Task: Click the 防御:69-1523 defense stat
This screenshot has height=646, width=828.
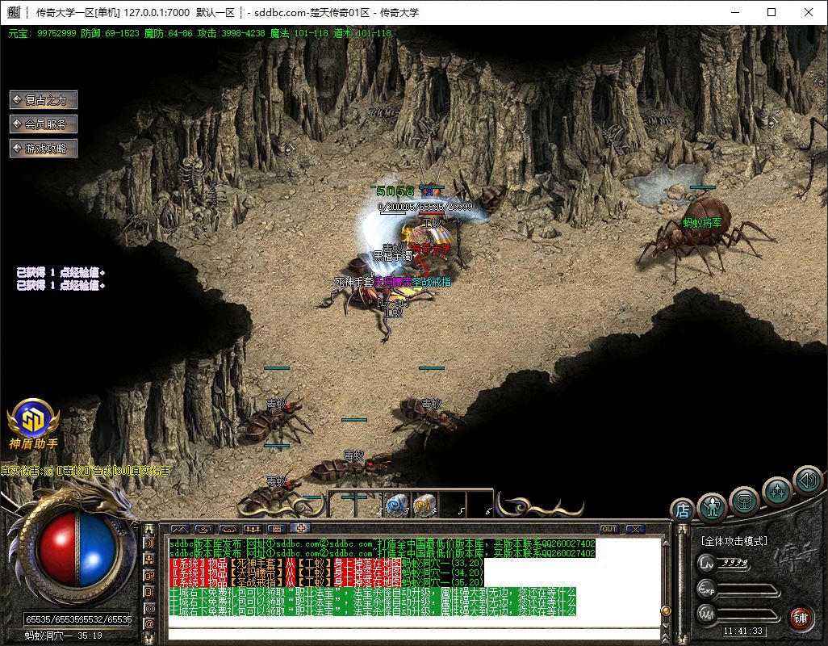Action: (110, 33)
